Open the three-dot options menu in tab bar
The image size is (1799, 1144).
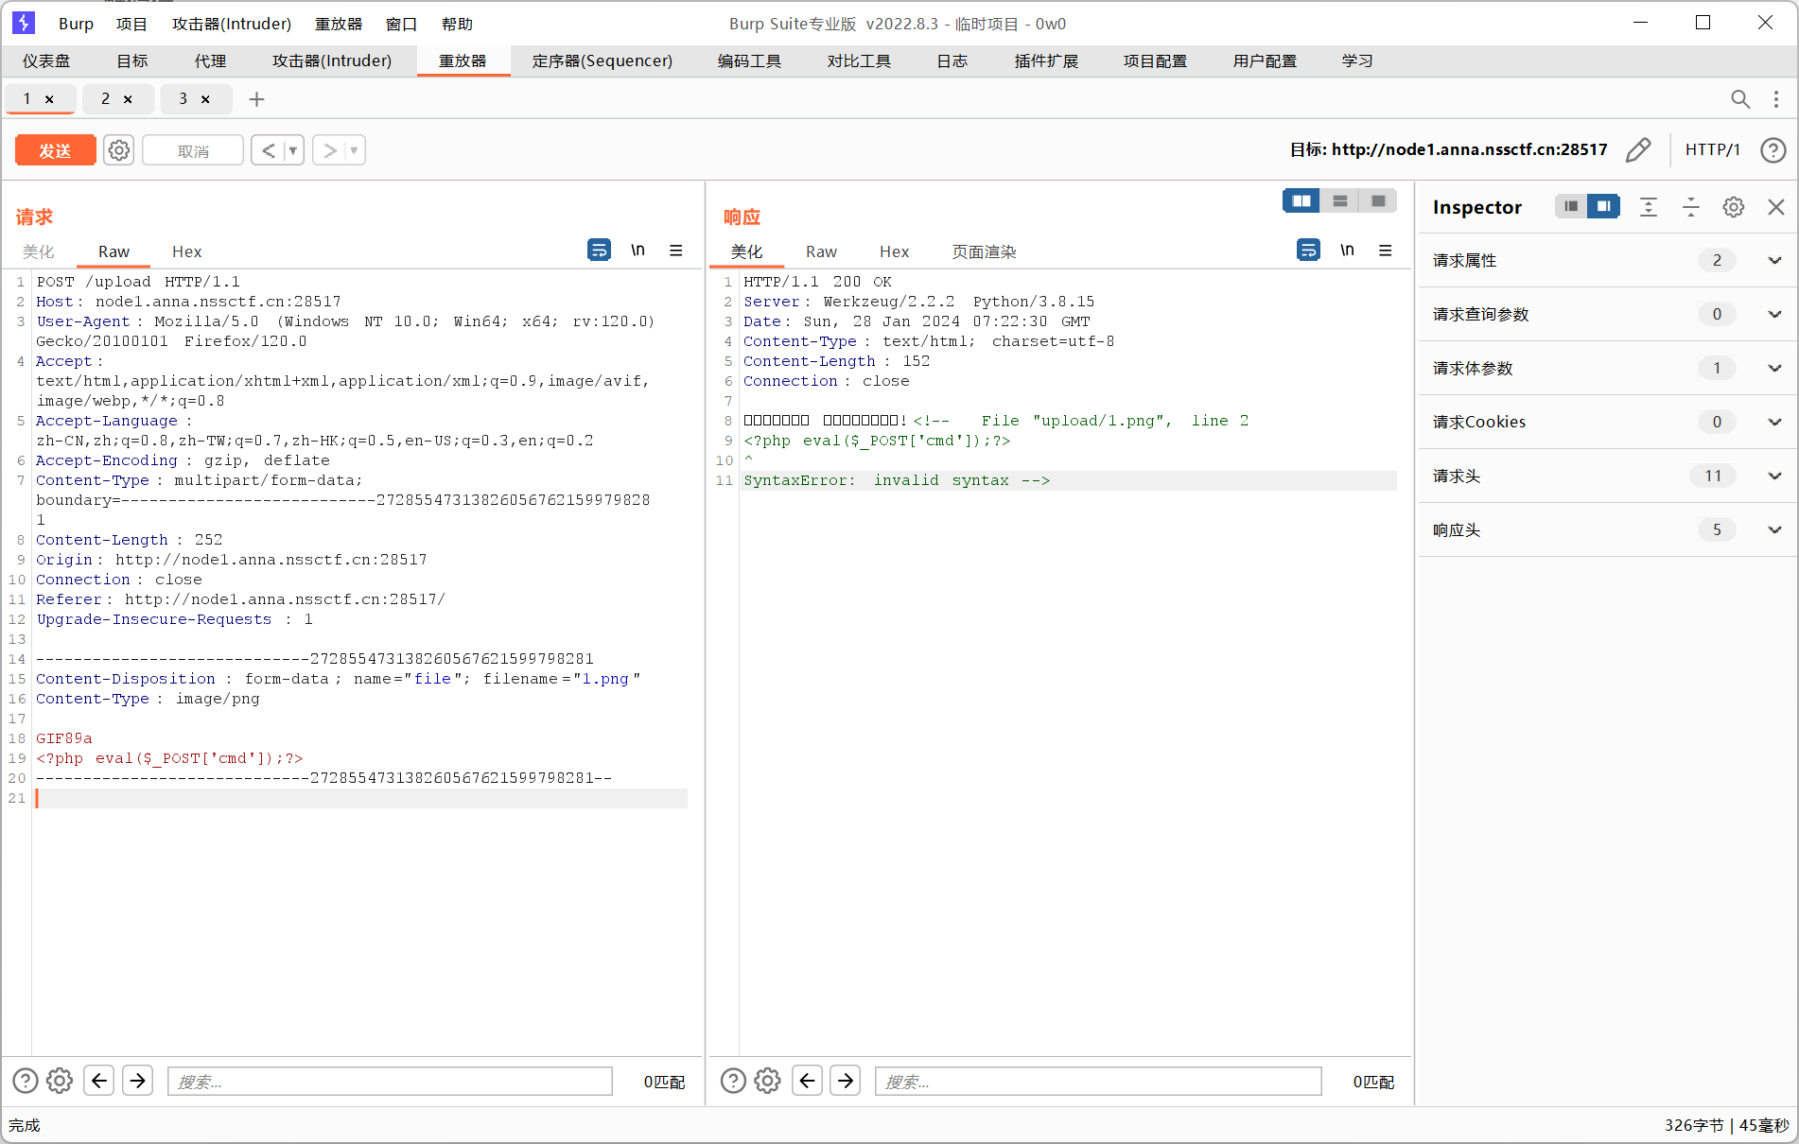(x=1776, y=99)
